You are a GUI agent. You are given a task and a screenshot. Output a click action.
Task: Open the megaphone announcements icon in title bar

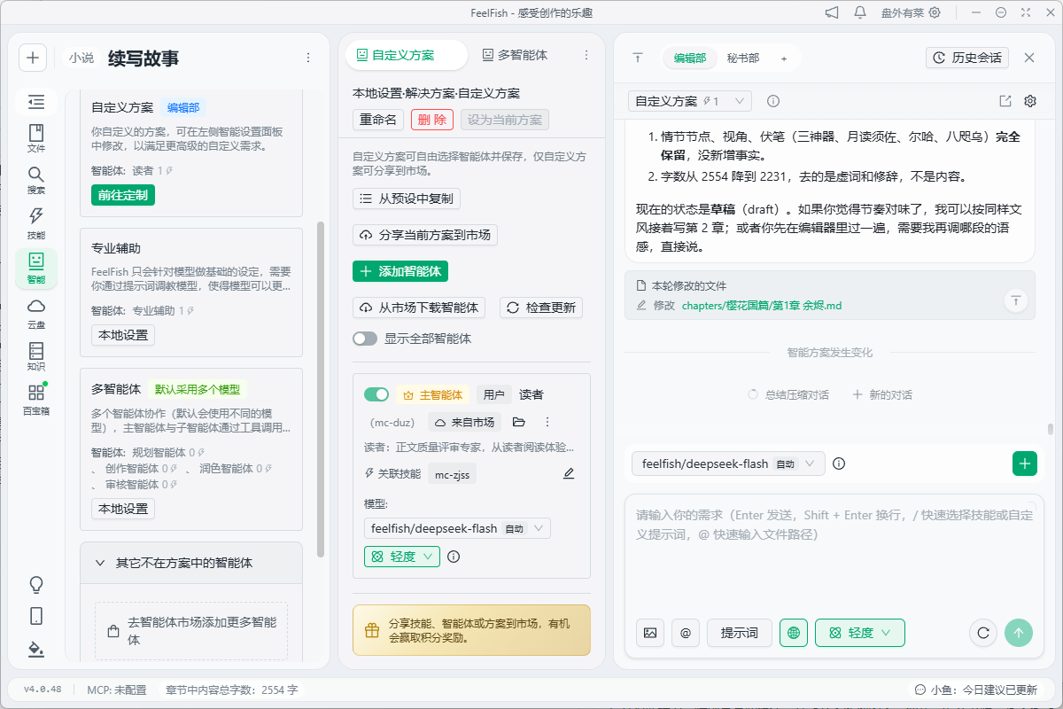[832, 12]
